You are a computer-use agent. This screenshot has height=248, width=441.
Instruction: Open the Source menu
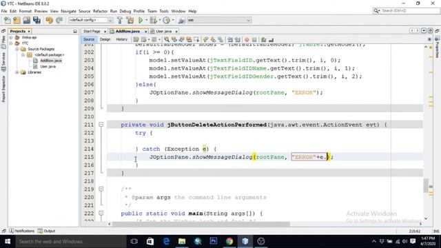[84, 11]
